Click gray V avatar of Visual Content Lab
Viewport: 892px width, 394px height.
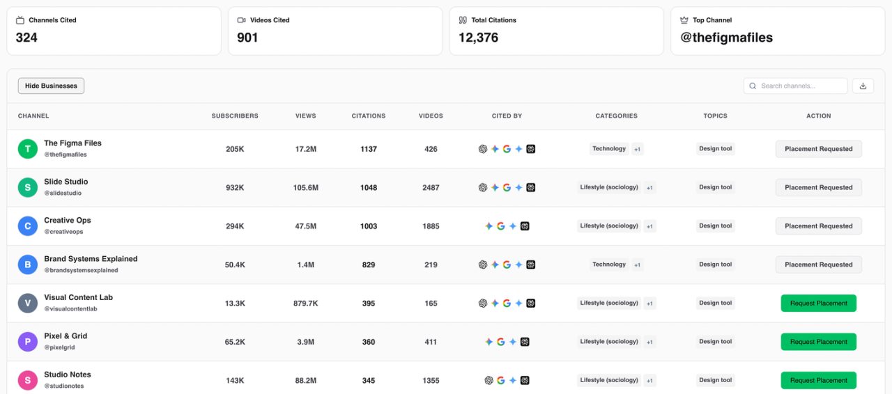[28, 303]
